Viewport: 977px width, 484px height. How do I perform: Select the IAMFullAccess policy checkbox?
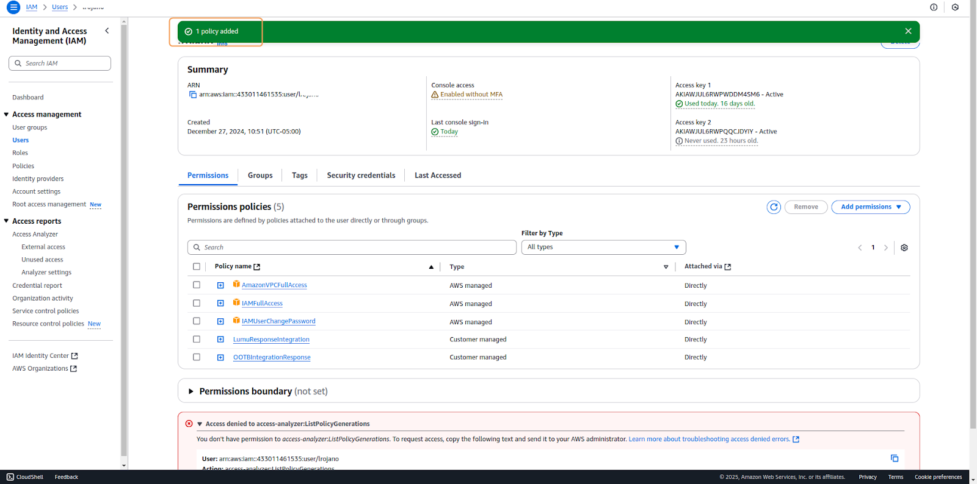pyautogui.click(x=197, y=303)
